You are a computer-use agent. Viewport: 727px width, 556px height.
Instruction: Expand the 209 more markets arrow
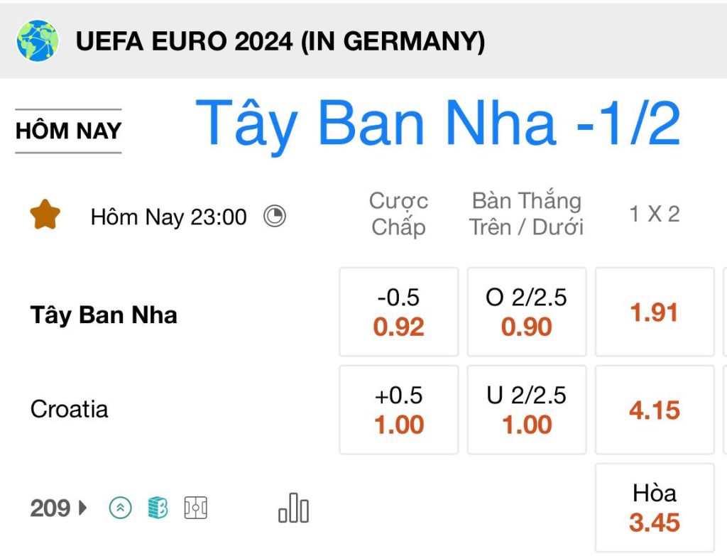coord(83,508)
